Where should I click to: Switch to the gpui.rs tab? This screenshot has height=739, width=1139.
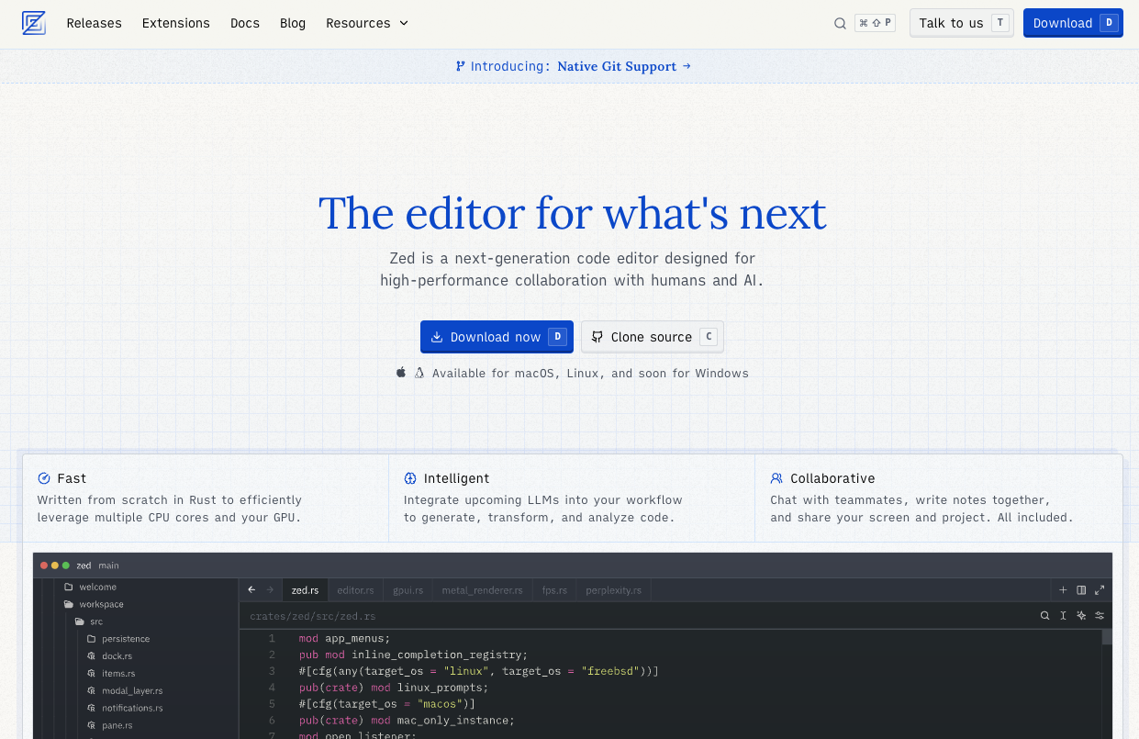click(x=408, y=589)
